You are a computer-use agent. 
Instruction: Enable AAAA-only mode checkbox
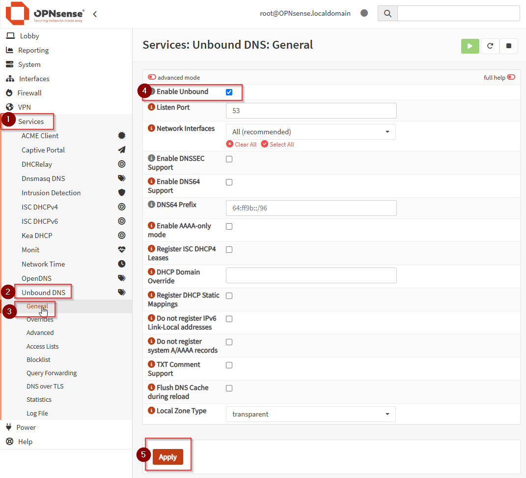(x=229, y=226)
